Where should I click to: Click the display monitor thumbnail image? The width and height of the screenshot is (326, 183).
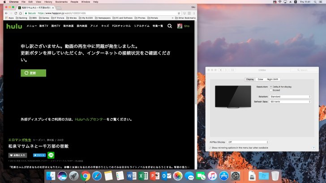click(x=233, y=97)
